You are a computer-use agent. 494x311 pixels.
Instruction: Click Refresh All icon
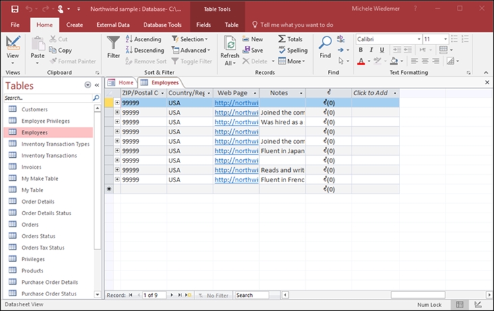coord(230,43)
